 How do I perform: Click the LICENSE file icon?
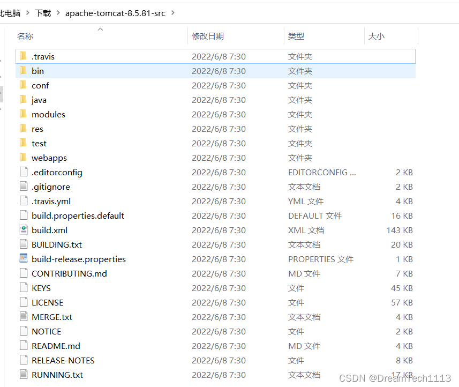pos(24,302)
